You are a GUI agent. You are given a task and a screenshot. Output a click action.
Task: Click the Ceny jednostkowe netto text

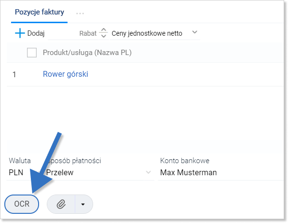coord(147,33)
